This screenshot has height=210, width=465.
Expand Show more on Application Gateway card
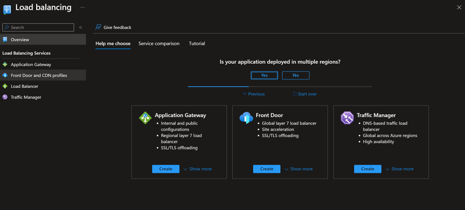coord(198,169)
